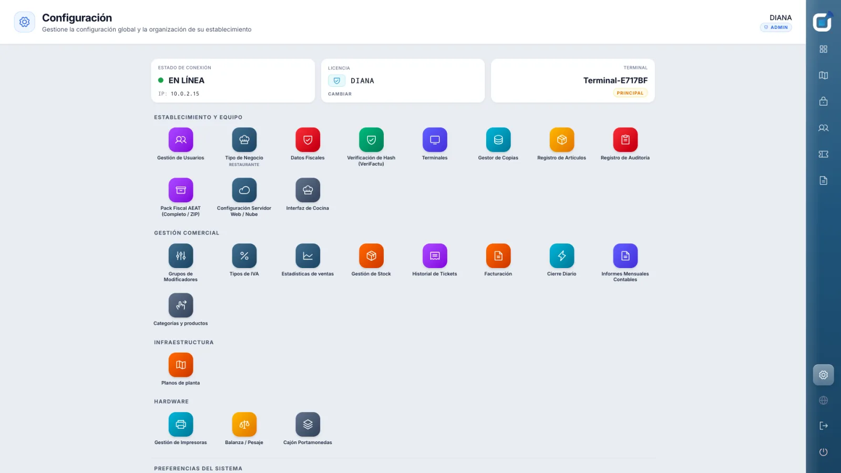The height and width of the screenshot is (473, 841).
Task: Click the license shield icon beside DIANA
Action: (337, 81)
